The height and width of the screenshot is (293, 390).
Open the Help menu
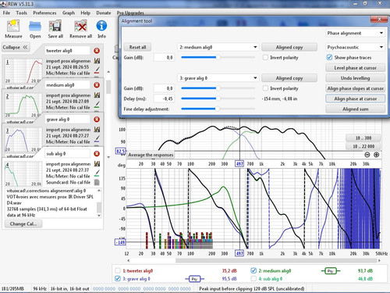click(85, 13)
